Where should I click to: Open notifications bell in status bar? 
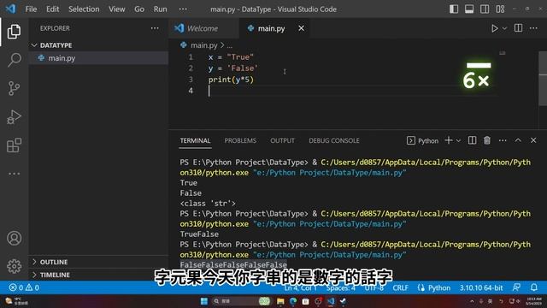pos(533,287)
